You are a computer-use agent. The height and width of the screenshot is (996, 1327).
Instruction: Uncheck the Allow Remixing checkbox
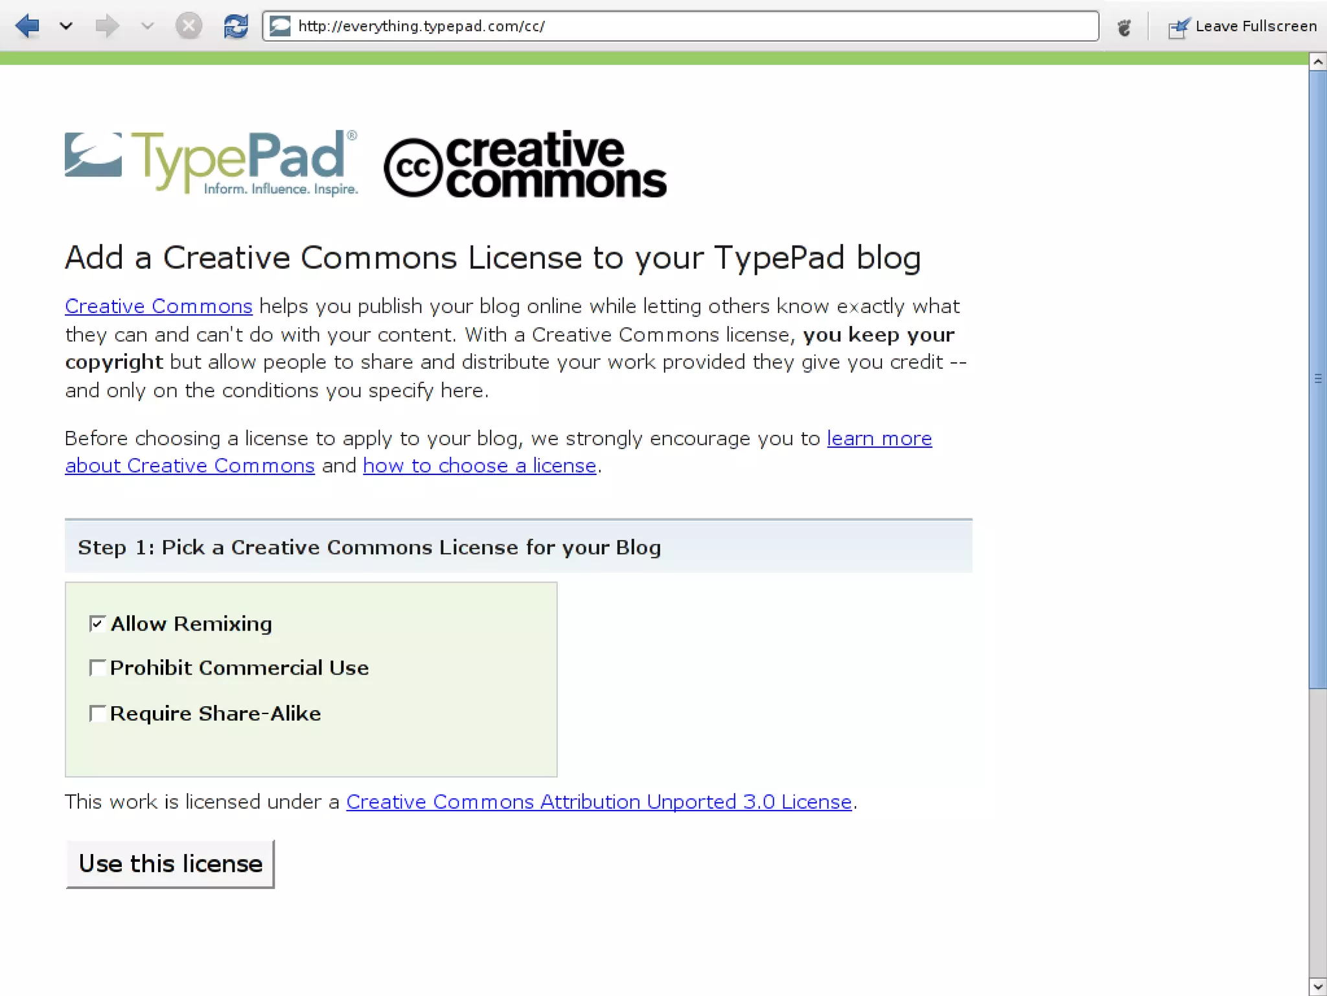pos(97,623)
